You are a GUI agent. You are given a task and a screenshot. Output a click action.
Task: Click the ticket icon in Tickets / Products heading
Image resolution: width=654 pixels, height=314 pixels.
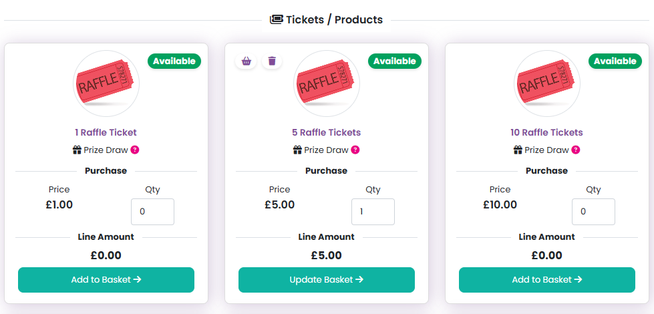(276, 19)
